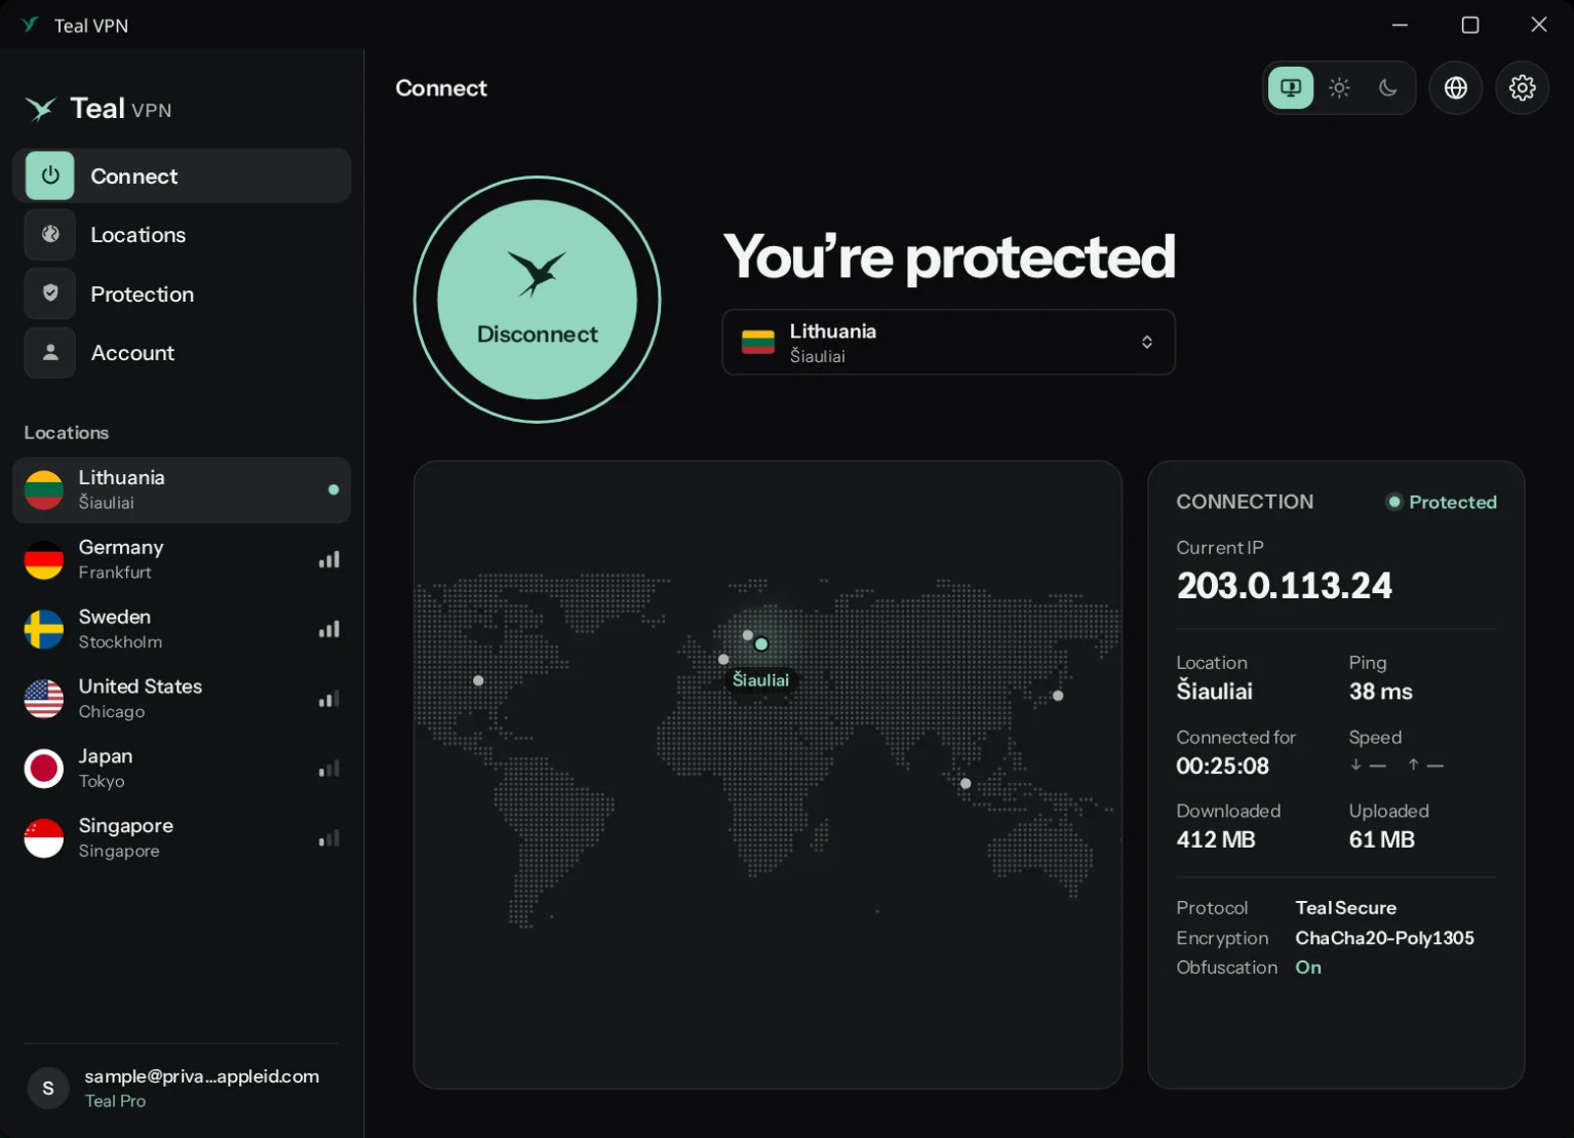Click Singapore signal strength bars
The width and height of the screenshot is (1574, 1138).
click(x=329, y=839)
